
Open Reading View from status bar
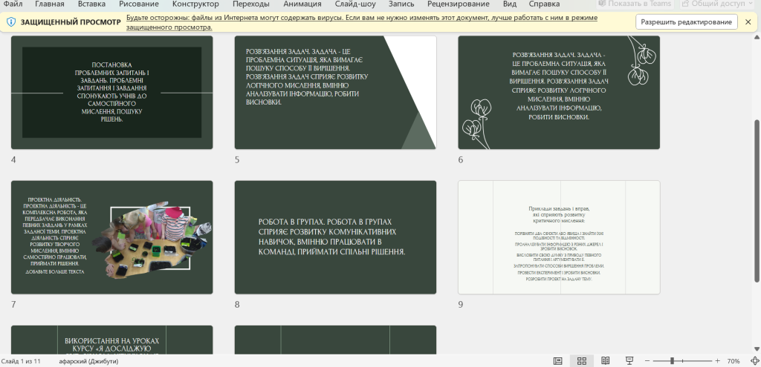(605, 361)
